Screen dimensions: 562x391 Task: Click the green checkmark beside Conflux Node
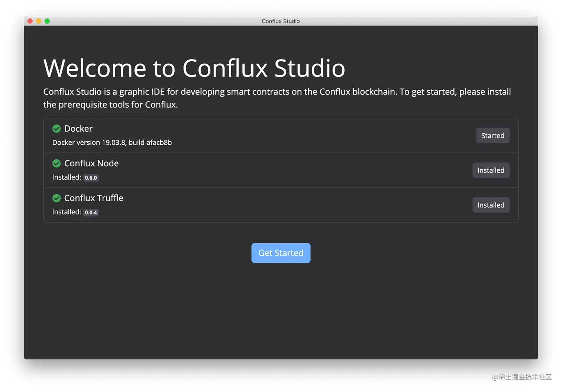pos(56,163)
